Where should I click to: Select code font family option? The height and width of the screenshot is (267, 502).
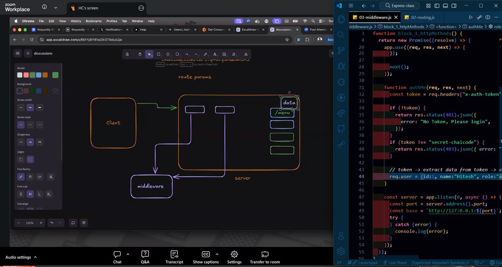point(40,177)
